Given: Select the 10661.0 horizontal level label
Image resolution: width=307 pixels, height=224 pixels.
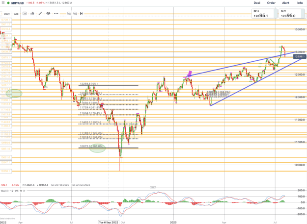Looking at the screenshot, I should click(5, 157).
